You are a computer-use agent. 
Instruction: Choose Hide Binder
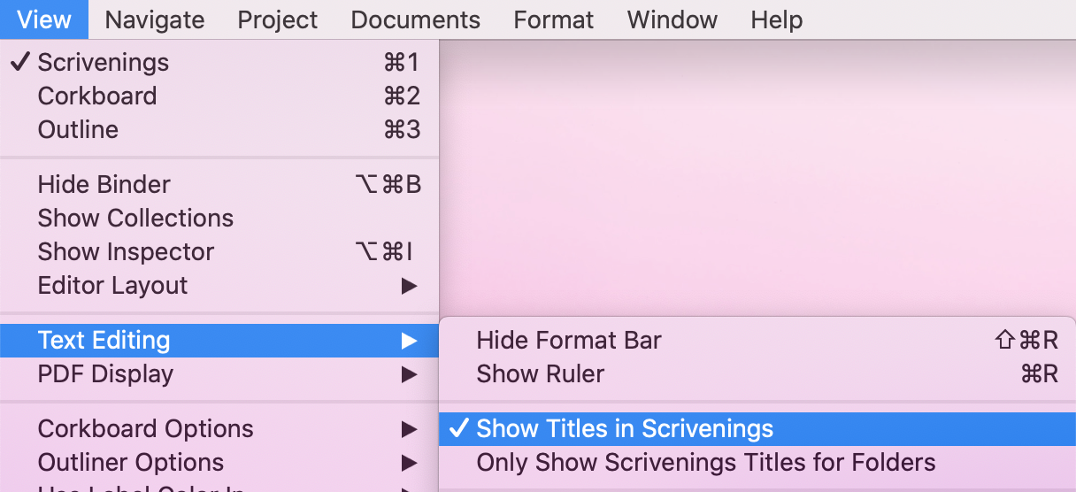coord(219,185)
